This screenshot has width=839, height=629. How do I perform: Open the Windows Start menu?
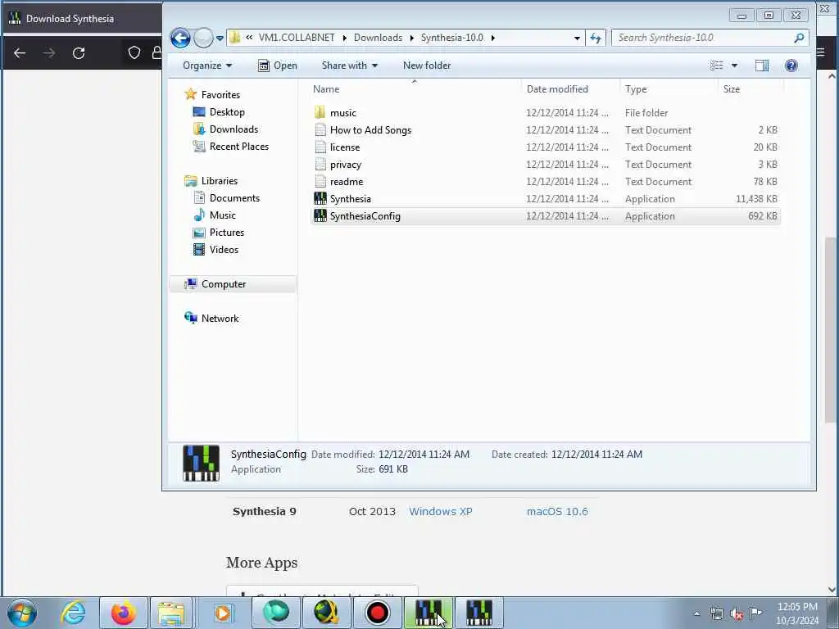[x=22, y=613]
